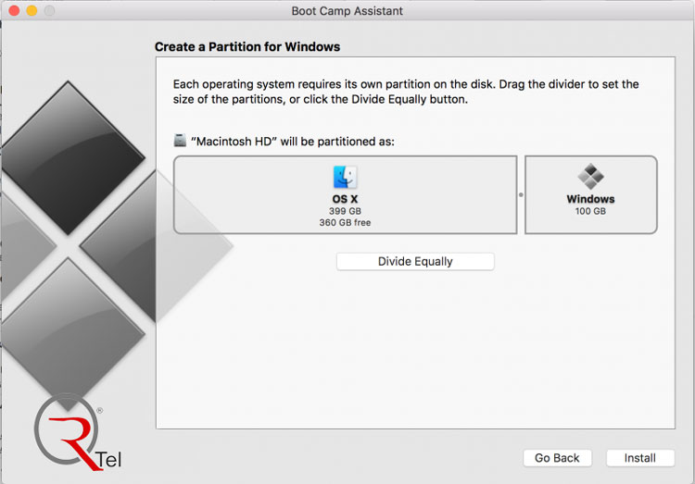Grab the partition divider handle dot
The image size is (695, 484).
tap(521, 194)
